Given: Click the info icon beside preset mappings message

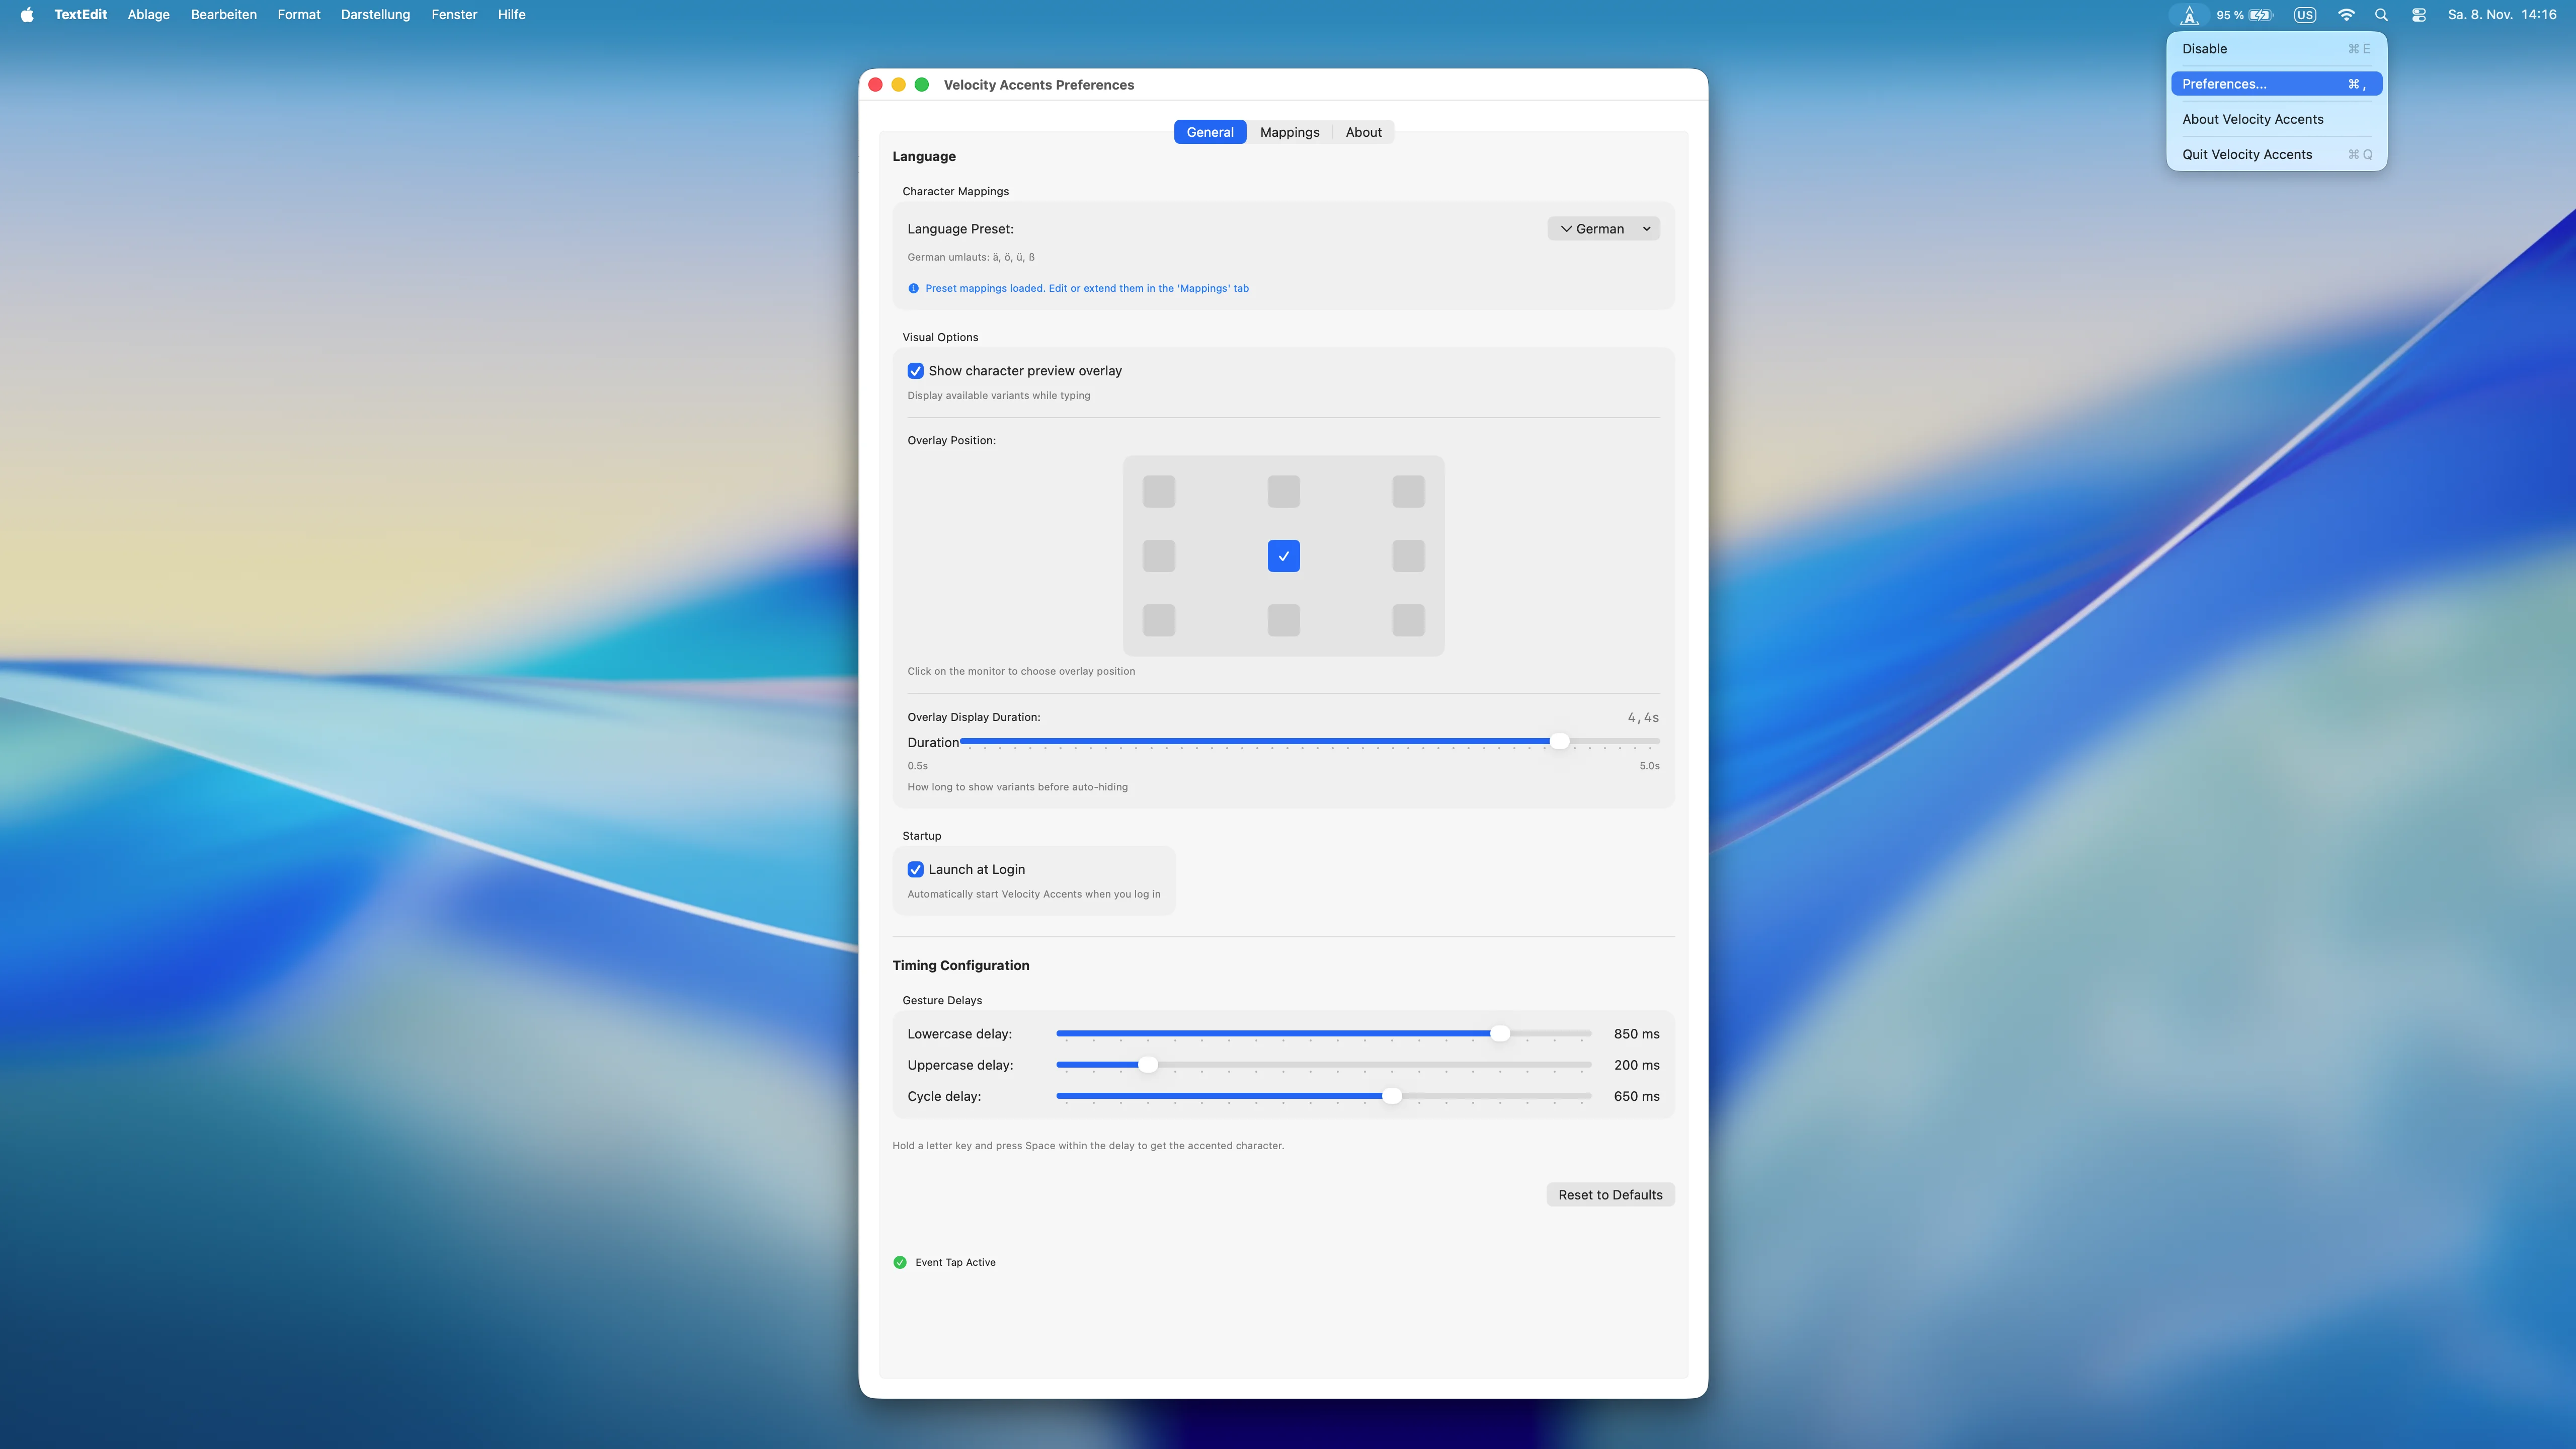Looking at the screenshot, I should click(912, 288).
